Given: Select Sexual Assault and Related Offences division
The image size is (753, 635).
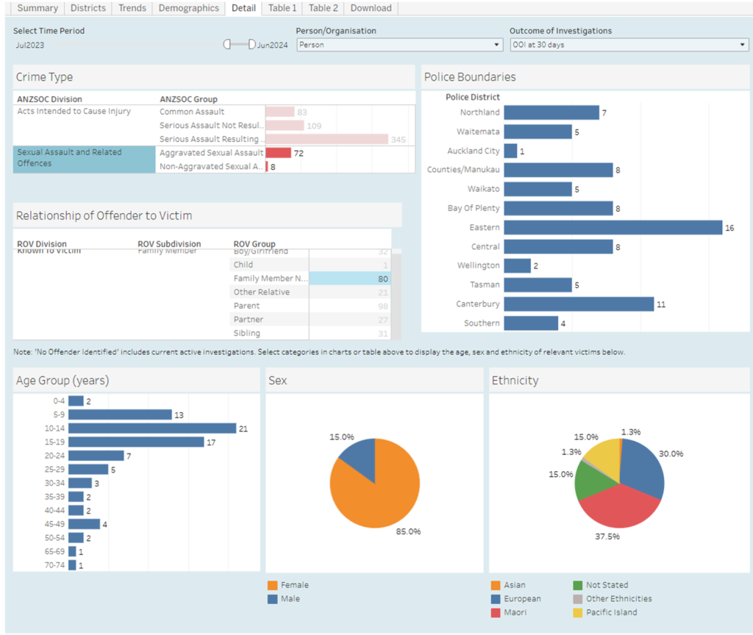Looking at the screenshot, I should [84, 158].
